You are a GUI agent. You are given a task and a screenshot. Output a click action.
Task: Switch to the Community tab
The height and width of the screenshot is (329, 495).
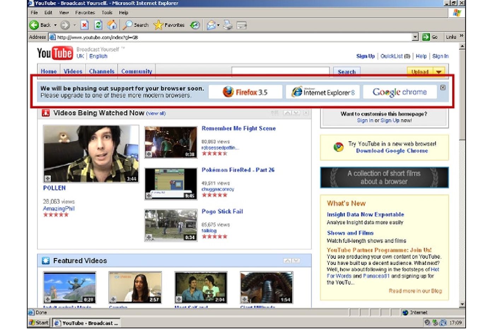click(x=136, y=71)
